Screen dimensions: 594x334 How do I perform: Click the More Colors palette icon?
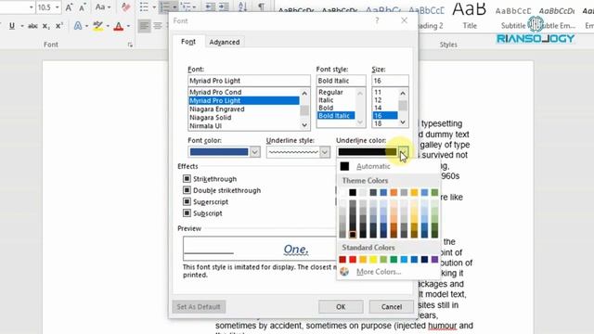point(344,272)
